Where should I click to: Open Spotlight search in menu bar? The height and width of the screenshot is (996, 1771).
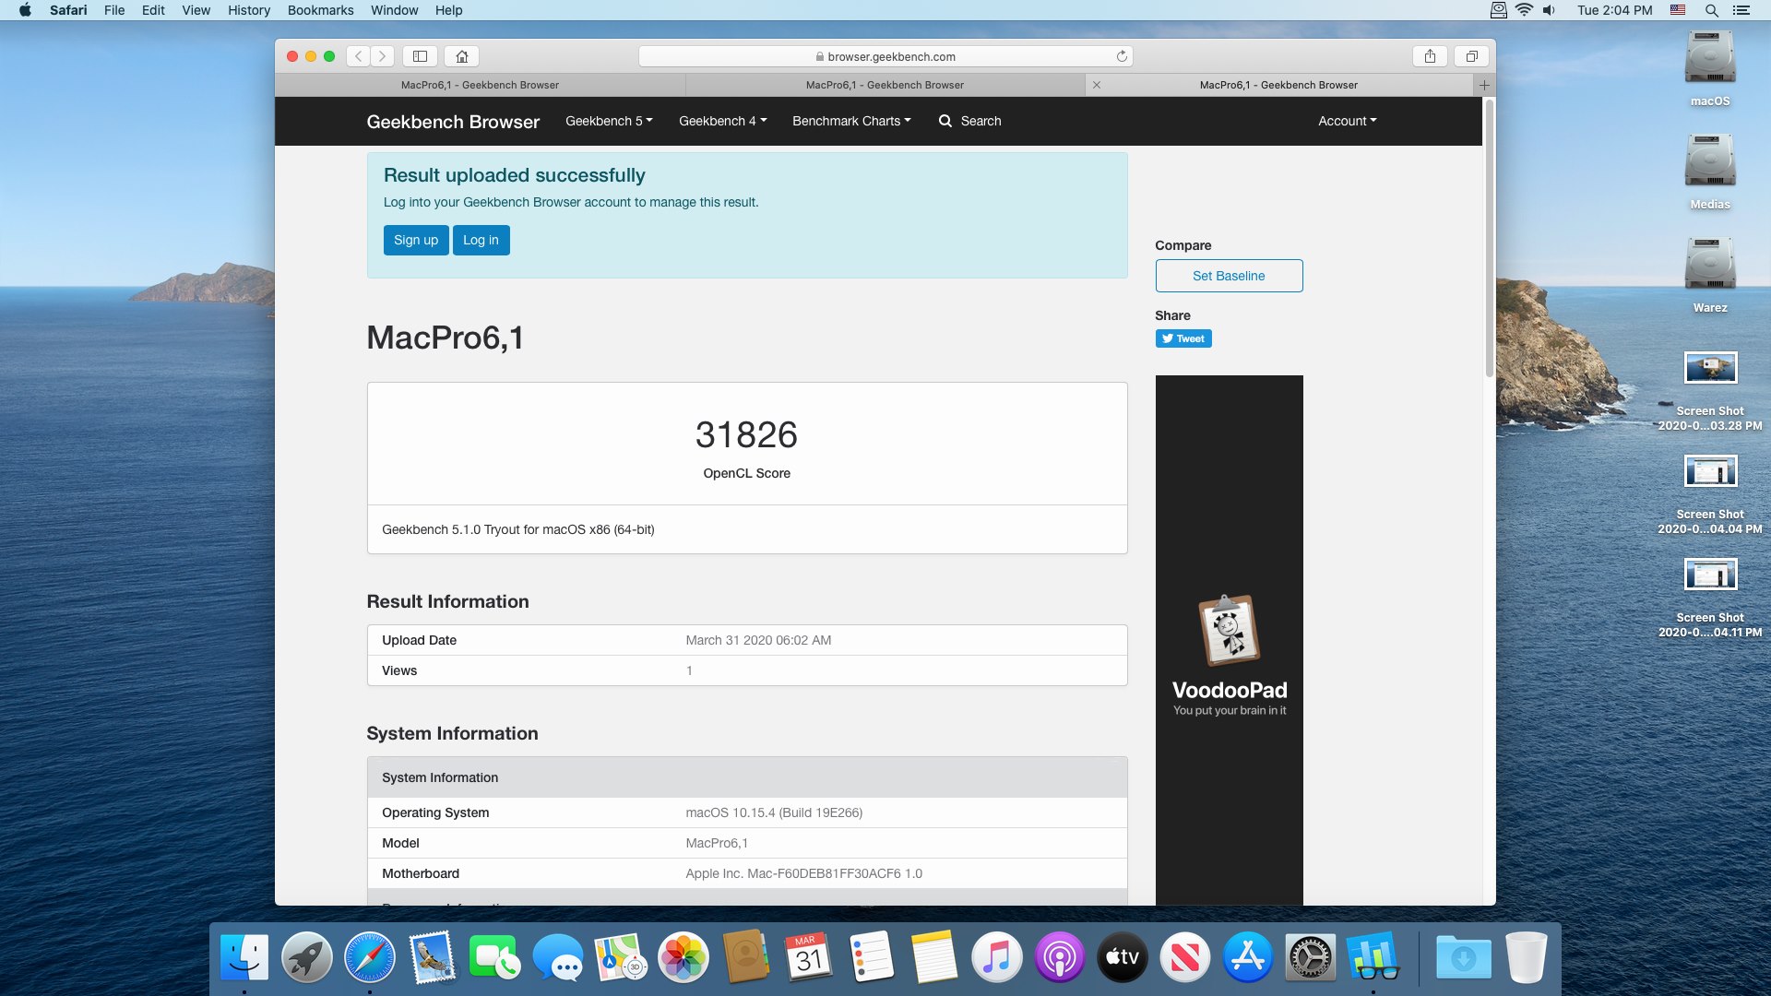pos(1711,10)
